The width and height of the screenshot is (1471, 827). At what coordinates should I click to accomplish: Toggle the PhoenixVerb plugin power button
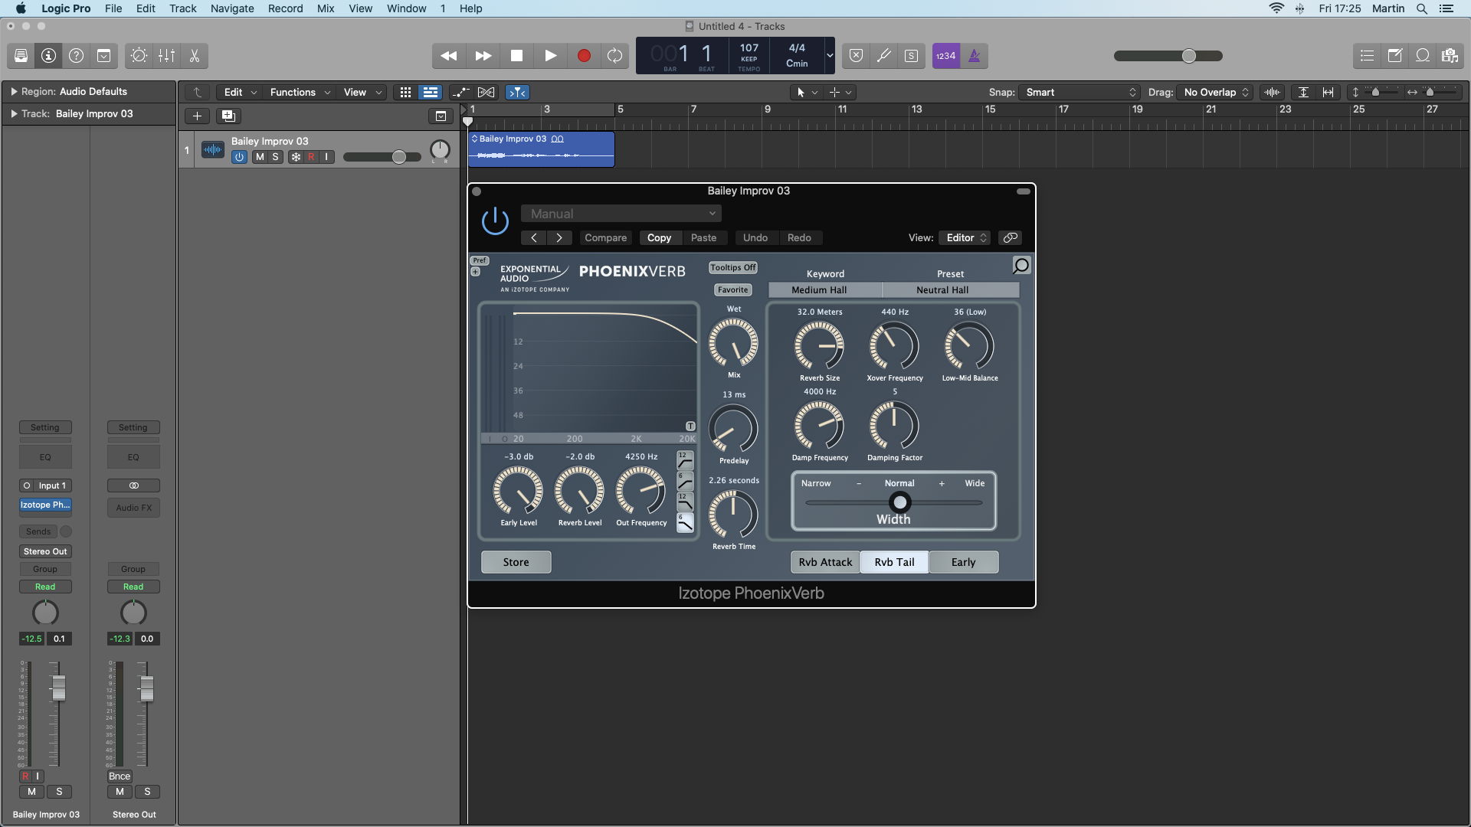click(495, 221)
